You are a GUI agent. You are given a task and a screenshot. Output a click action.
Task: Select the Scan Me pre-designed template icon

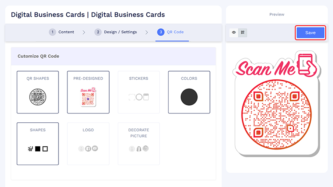(88, 97)
